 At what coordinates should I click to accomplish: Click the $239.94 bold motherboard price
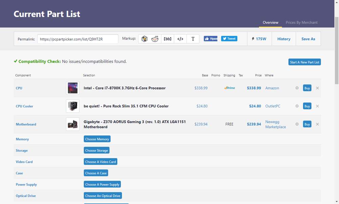point(254,124)
